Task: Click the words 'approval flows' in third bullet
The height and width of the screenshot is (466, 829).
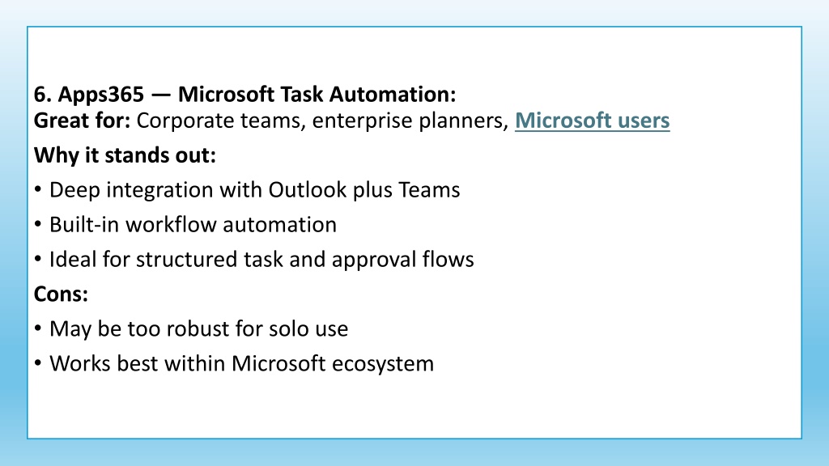Action: [403, 260]
